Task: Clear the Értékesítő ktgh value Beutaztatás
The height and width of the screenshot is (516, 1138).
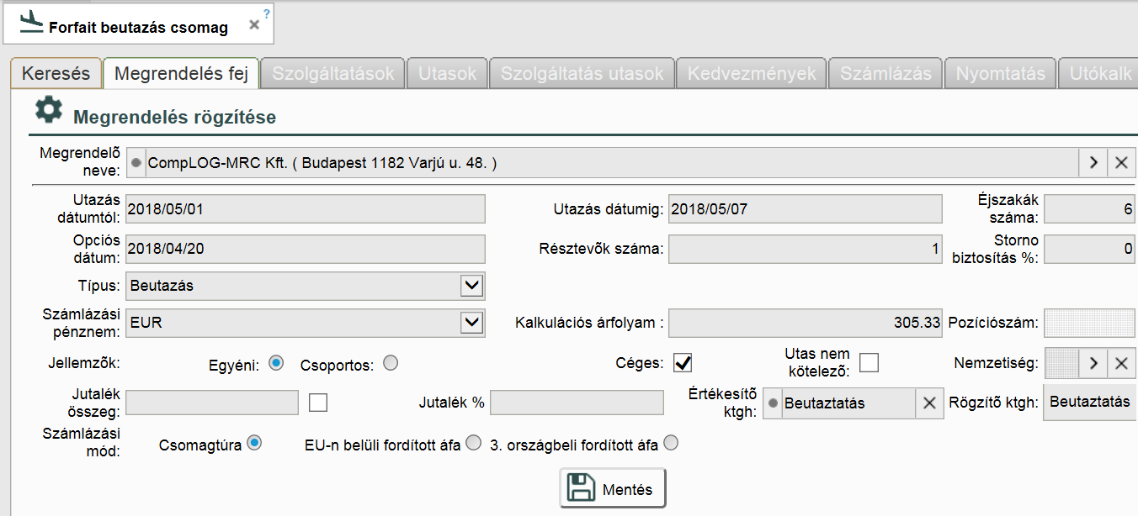Action: tap(929, 403)
